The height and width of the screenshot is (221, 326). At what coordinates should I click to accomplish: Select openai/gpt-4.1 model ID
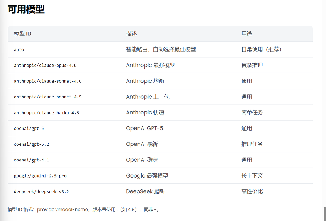point(32,160)
